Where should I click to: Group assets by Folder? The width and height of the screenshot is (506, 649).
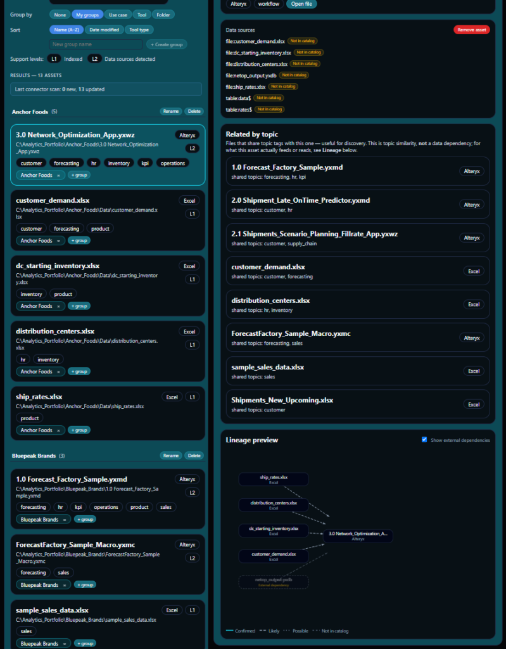pos(163,15)
